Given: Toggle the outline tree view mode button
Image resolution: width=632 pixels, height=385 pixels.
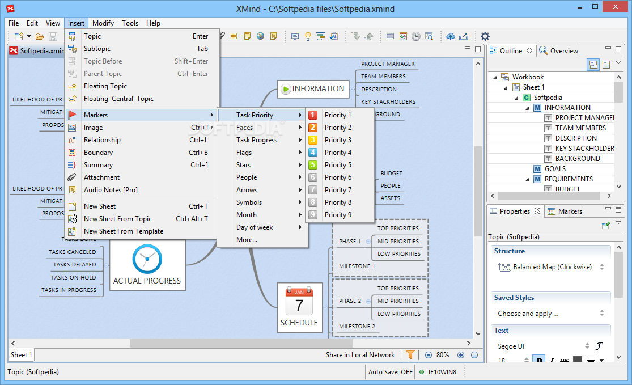Looking at the screenshot, I should click(593, 65).
